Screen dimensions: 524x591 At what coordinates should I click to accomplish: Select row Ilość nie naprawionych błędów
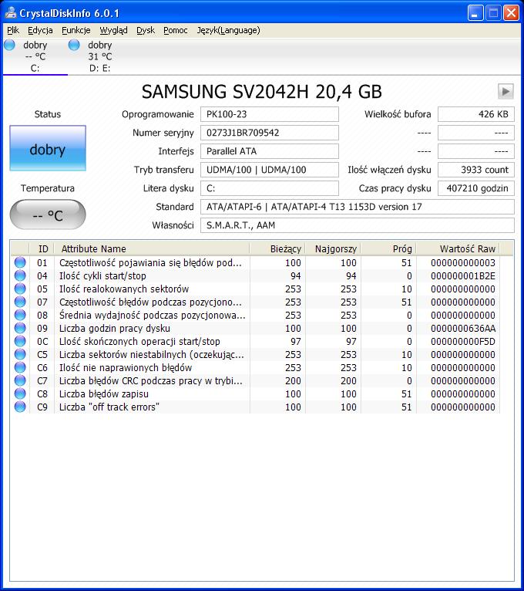click(x=256, y=367)
